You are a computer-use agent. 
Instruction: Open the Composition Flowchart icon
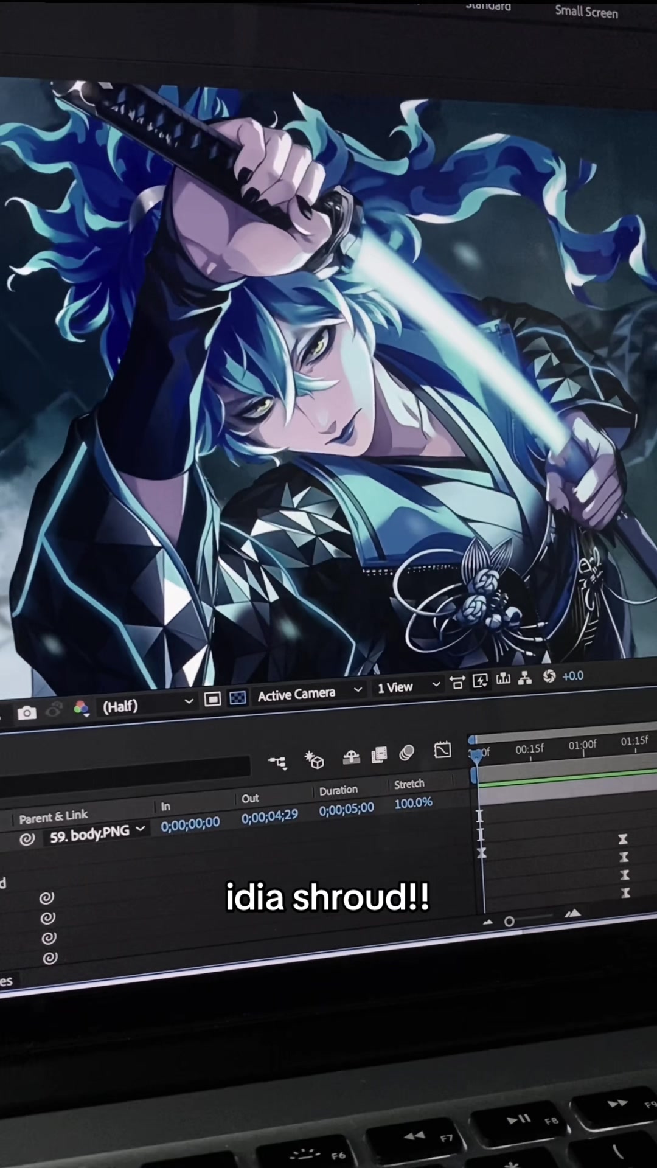(x=525, y=678)
